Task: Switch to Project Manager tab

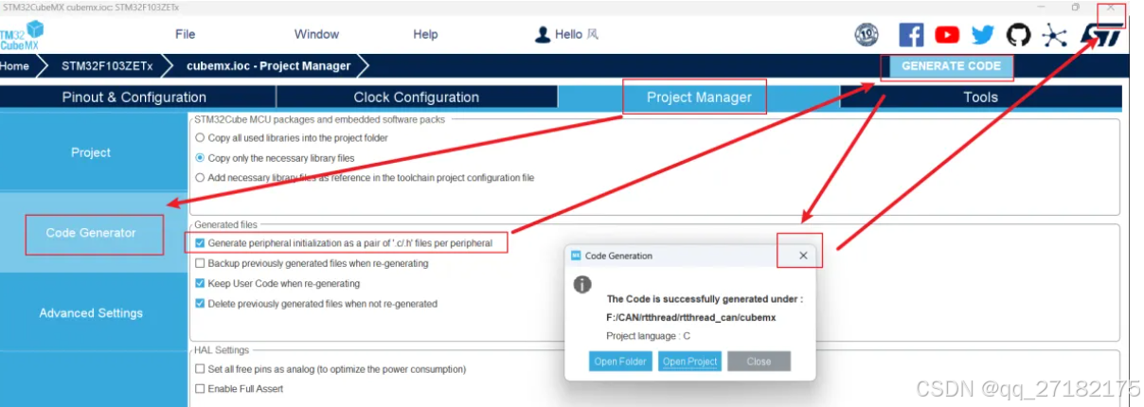Action: 699,97
